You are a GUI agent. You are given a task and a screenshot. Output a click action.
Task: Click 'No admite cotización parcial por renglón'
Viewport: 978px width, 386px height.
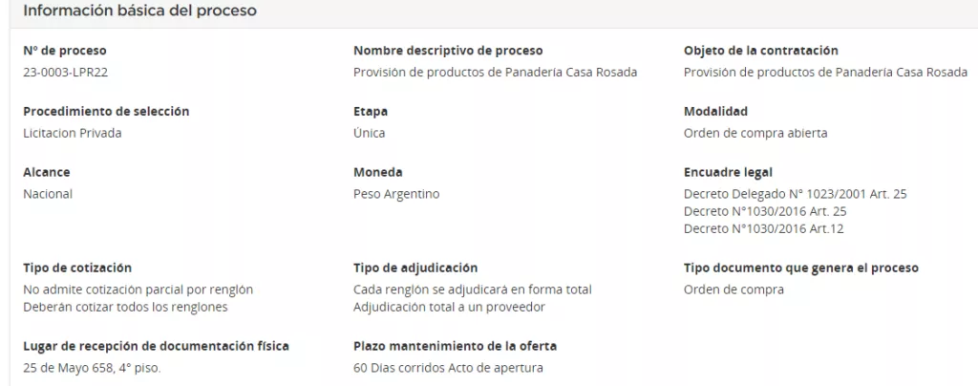click(138, 289)
